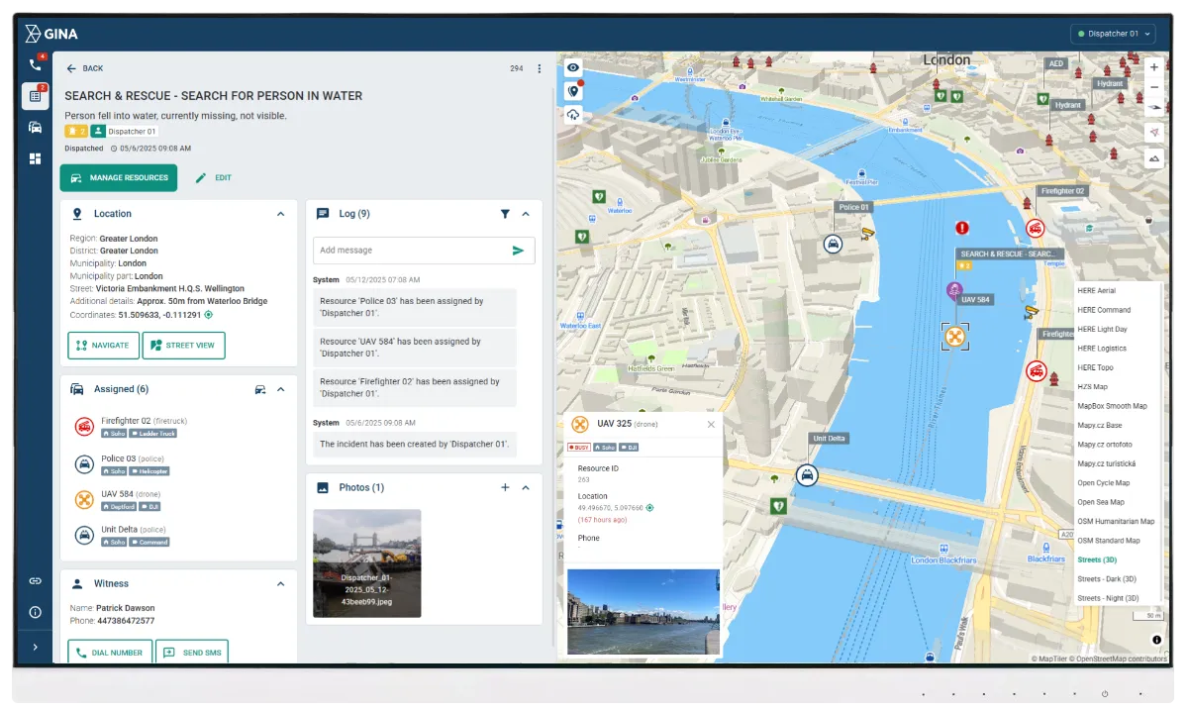Click the terrain icon in the map controls
The width and height of the screenshot is (1188, 711).
pyautogui.click(x=1153, y=157)
